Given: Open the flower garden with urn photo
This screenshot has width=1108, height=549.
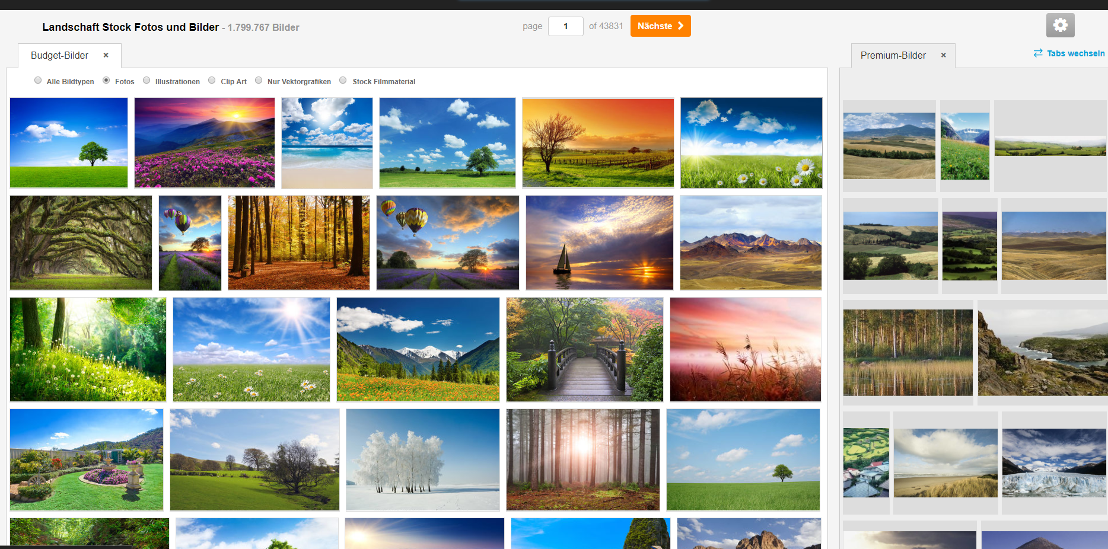Looking at the screenshot, I should click(87, 459).
